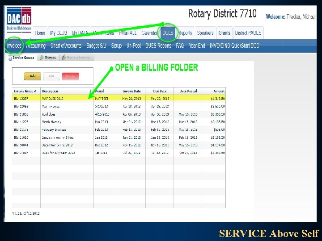Select the December Billing 2012 row

click(x=119, y=145)
